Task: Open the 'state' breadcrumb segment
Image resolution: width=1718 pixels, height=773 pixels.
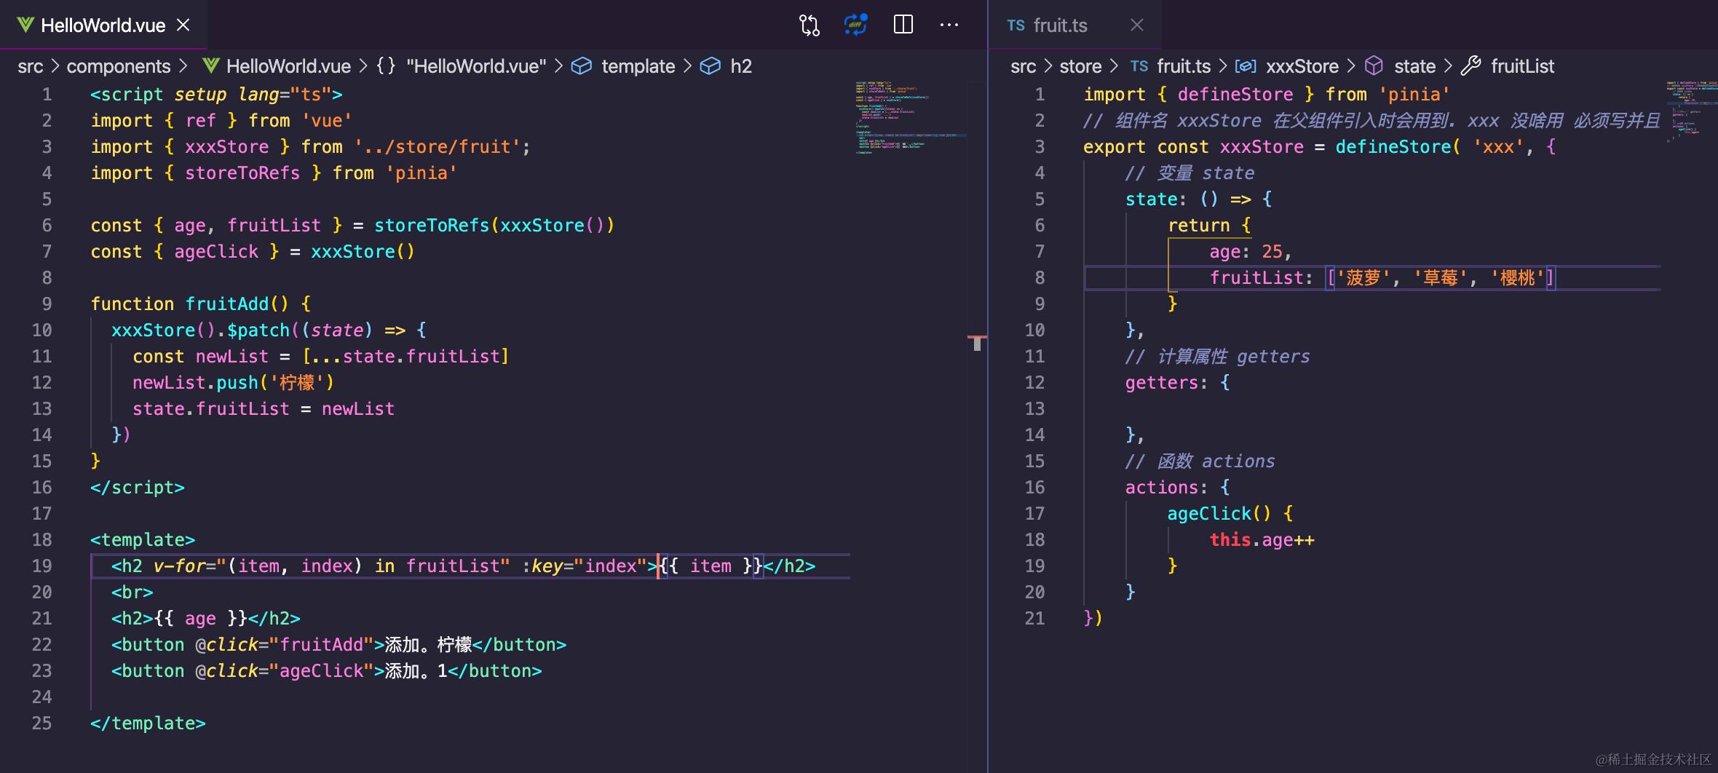Action: coord(1414,66)
